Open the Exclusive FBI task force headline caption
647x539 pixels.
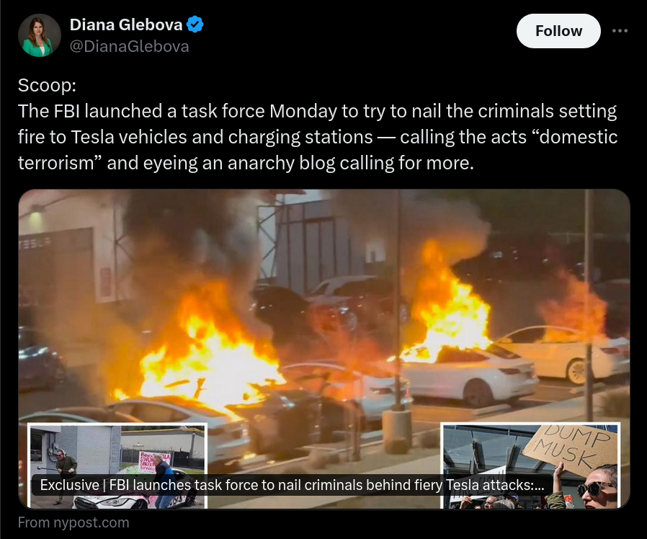tap(292, 485)
